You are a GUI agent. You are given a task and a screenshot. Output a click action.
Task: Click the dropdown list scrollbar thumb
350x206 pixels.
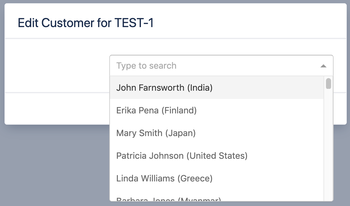point(329,83)
